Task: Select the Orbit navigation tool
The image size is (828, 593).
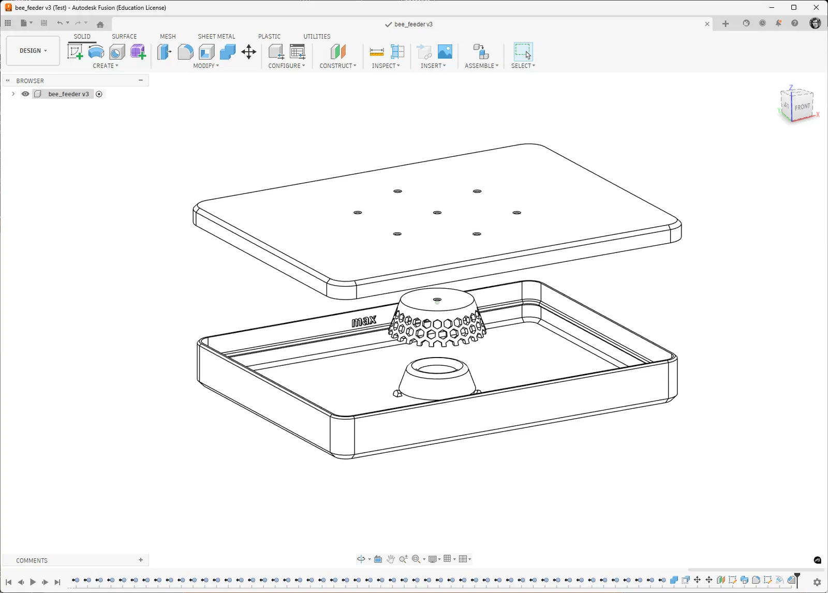Action: 361,559
